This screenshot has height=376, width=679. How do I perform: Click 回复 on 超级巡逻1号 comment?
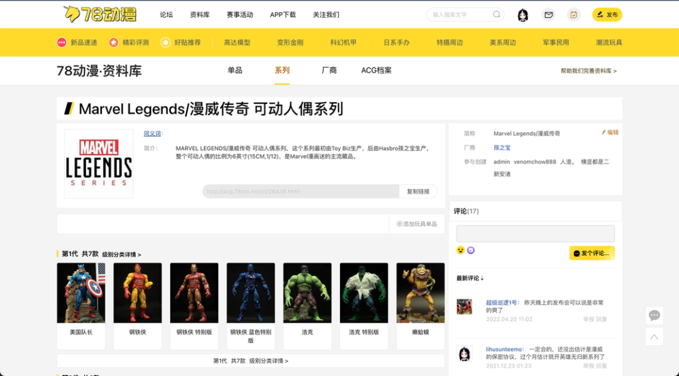click(x=602, y=319)
